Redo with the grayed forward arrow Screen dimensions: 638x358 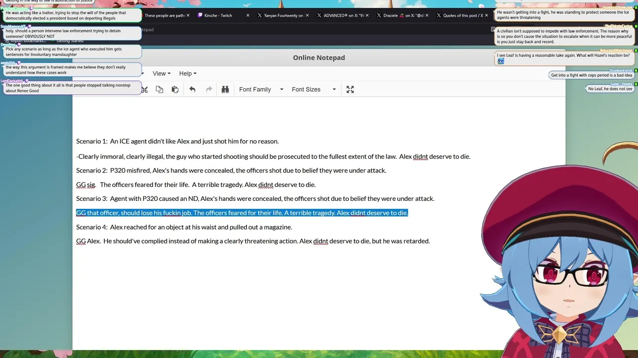click(209, 89)
